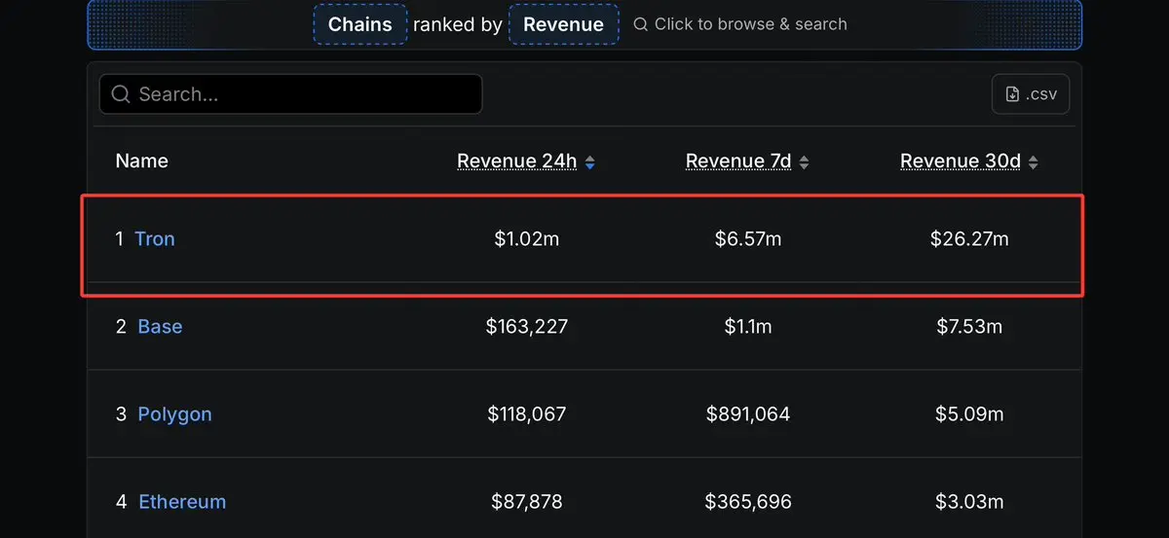1169x538 pixels.
Task: Sort by the Revenue 7d column header
Action: point(738,161)
